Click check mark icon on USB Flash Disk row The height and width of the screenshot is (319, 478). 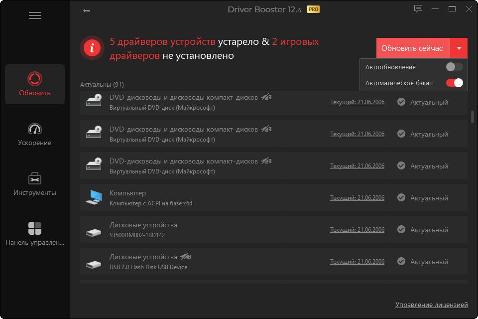click(401, 261)
